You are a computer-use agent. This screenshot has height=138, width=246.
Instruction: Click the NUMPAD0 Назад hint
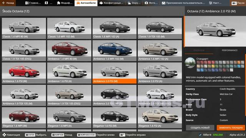62,135
